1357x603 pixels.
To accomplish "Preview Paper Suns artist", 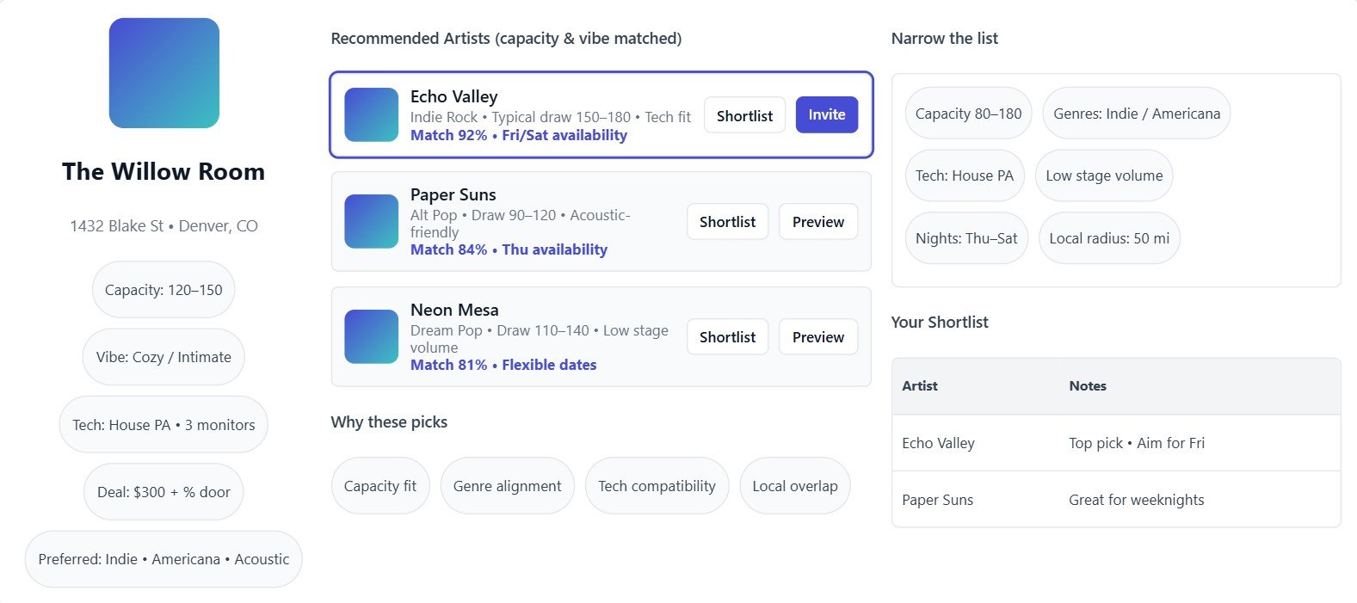I will 817,222.
